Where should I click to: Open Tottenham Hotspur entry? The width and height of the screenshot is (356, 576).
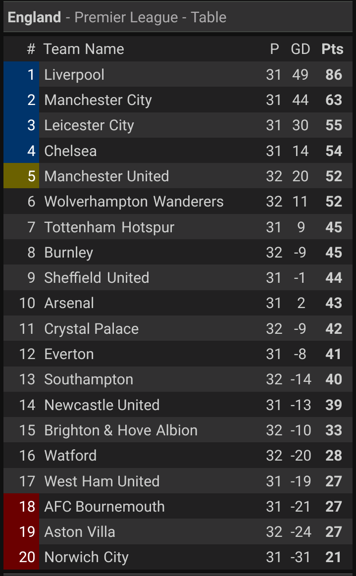tap(109, 227)
